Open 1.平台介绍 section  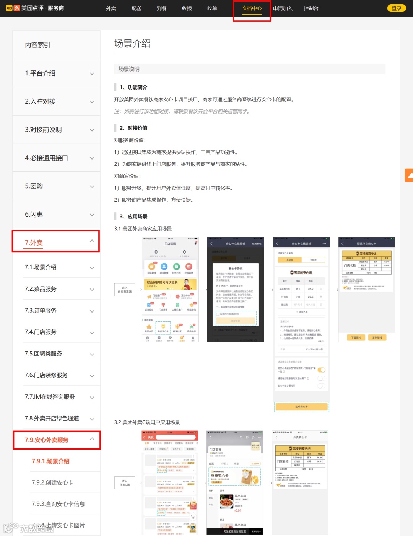tap(40, 73)
